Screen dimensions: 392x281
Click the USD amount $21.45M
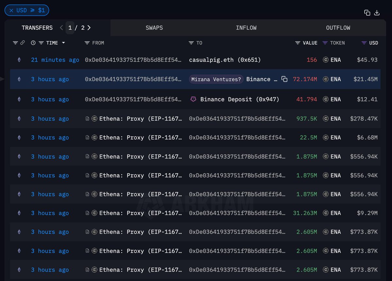pos(366,79)
